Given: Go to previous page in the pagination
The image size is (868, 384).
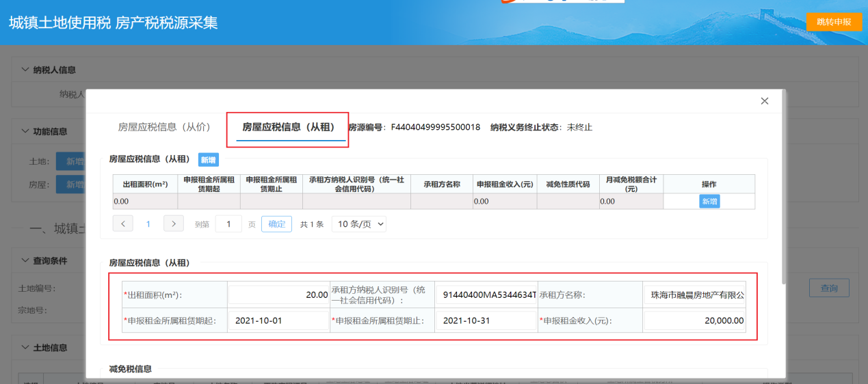Looking at the screenshot, I should (x=122, y=223).
